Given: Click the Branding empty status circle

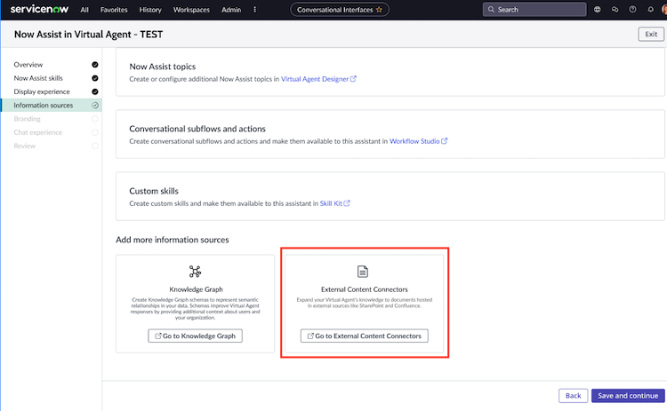Looking at the screenshot, I should point(95,119).
